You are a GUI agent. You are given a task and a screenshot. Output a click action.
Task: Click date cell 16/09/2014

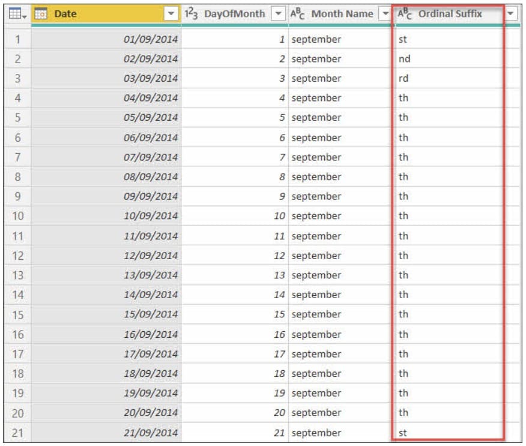pyautogui.click(x=106, y=334)
